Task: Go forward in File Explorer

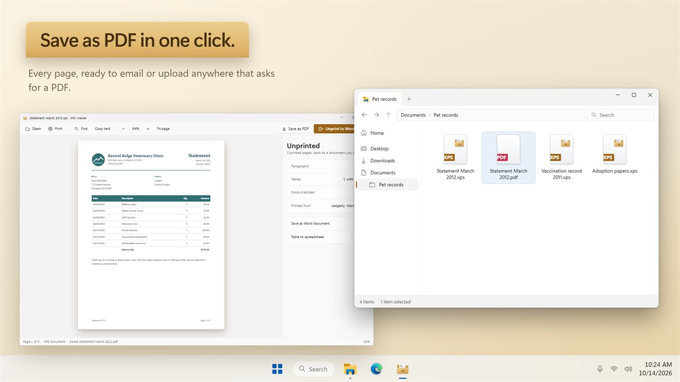Action: pyautogui.click(x=376, y=115)
